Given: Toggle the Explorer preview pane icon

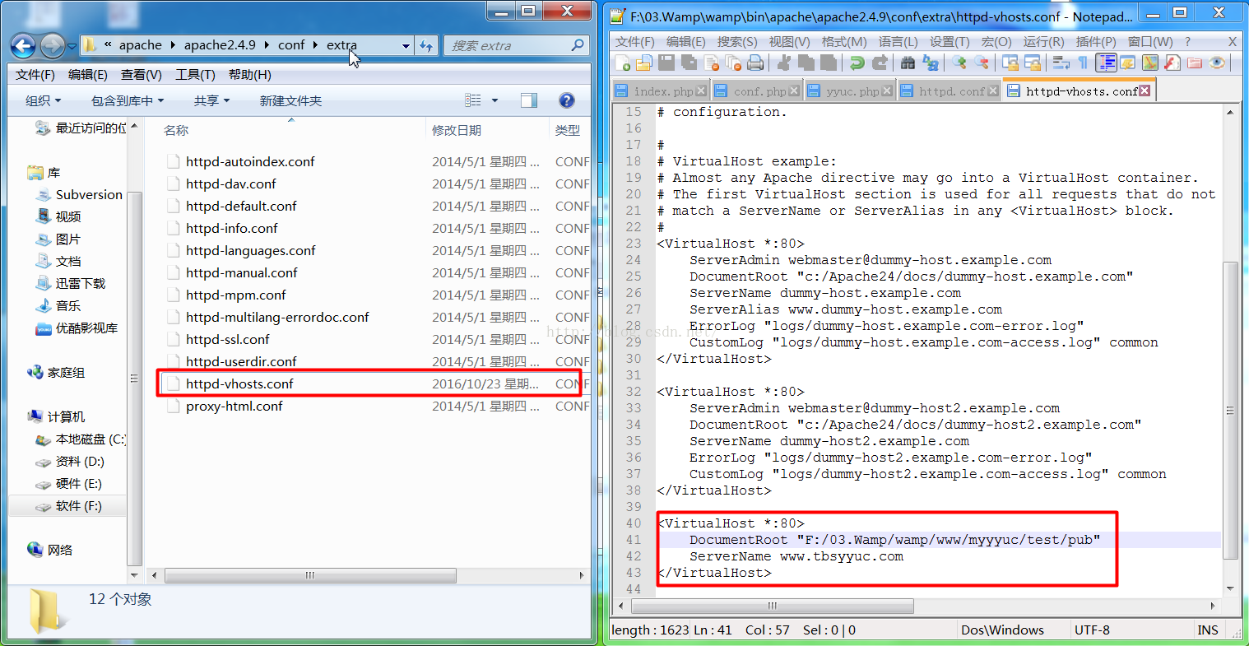Looking at the screenshot, I should pyautogui.click(x=529, y=100).
